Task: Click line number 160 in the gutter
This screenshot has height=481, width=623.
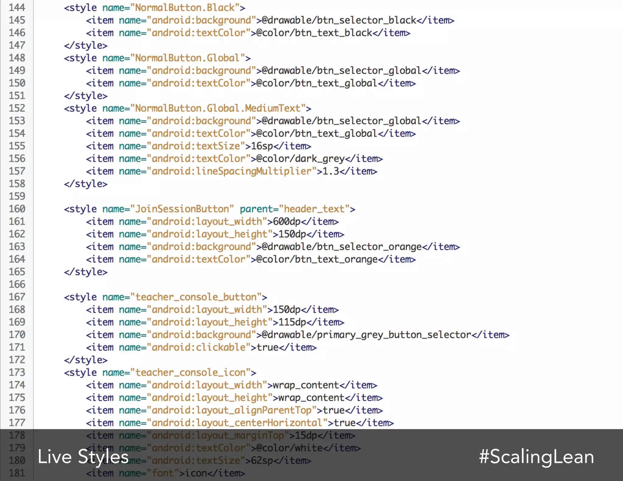Action: 17,209
